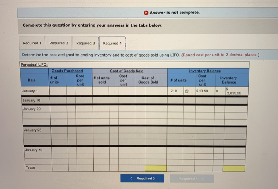Click the January 20 units sold cell
The width and height of the screenshot is (278, 189).
coord(101,109)
